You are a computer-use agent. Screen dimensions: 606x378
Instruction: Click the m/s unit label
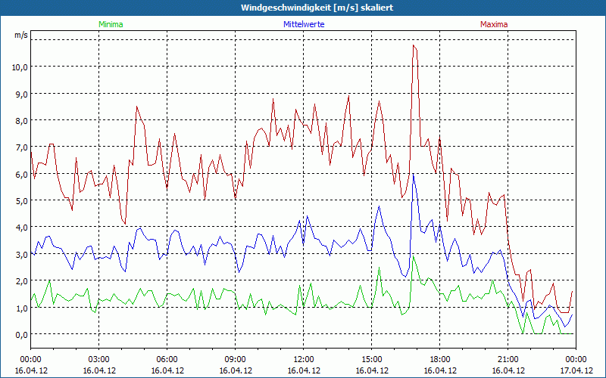click(x=21, y=35)
